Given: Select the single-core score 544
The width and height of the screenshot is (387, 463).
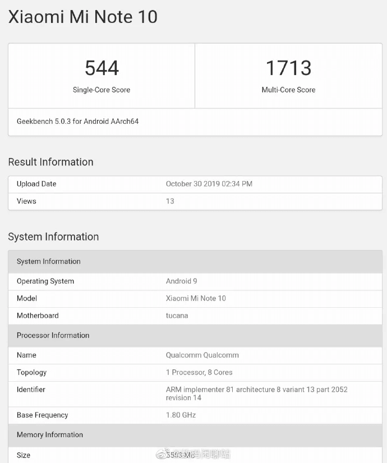Looking at the screenshot, I should coord(102,68).
